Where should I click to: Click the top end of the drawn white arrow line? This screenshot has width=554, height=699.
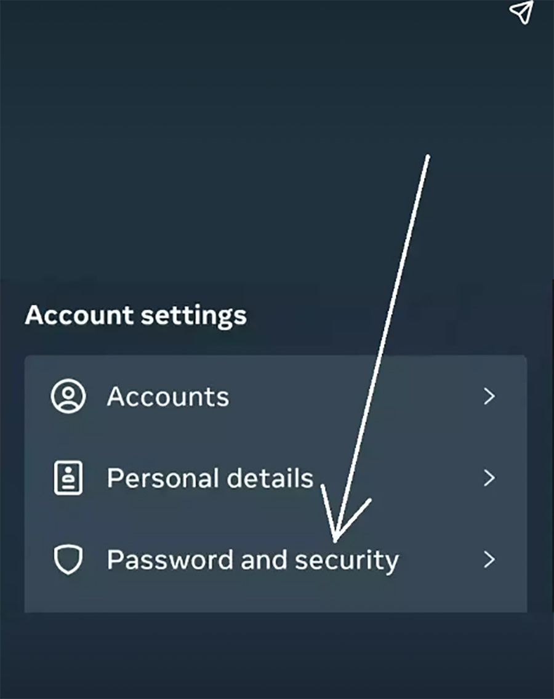click(x=428, y=157)
